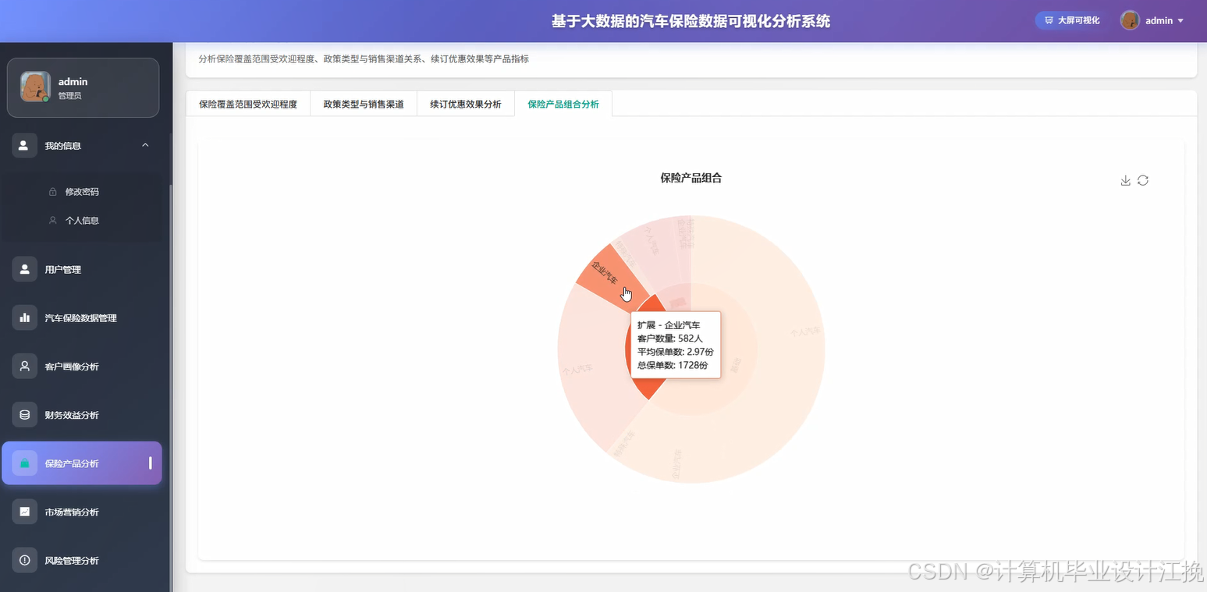Click the 风险管理分析 warning icon

[x=24, y=560]
